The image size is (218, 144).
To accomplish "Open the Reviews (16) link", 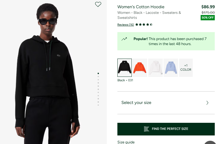I will point(126,25).
